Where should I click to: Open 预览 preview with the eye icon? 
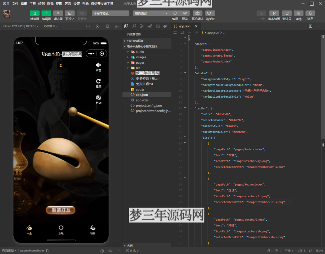pos(185,13)
